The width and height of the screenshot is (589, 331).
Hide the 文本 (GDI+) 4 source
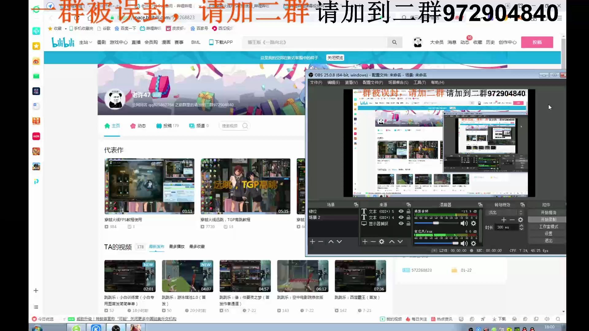coord(401,218)
